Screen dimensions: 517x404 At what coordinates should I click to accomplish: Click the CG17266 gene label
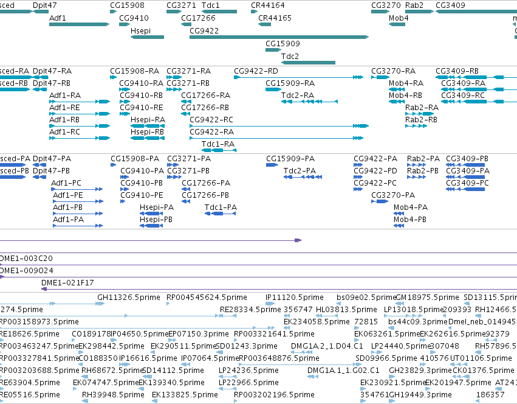point(198,18)
